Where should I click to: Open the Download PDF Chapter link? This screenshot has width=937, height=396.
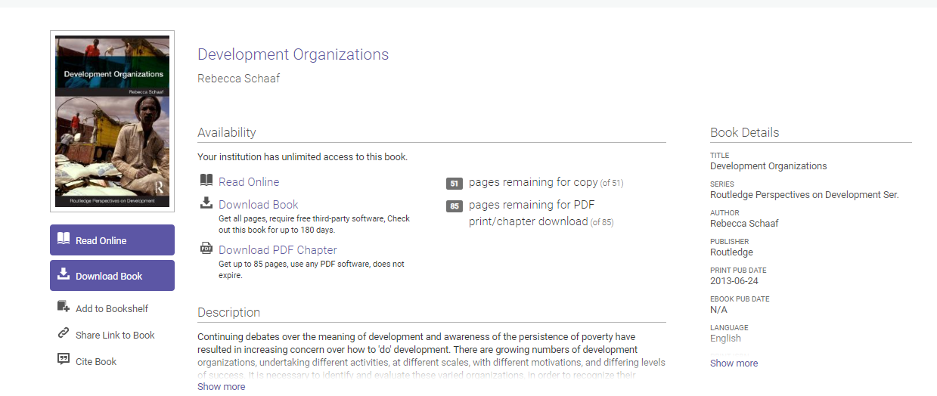point(278,250)
